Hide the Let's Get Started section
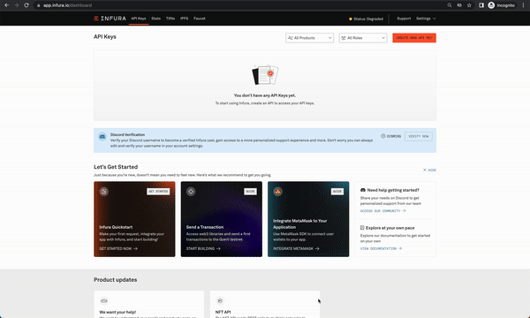The width and height of the screenshot is (530, 318). pos(429,170)
